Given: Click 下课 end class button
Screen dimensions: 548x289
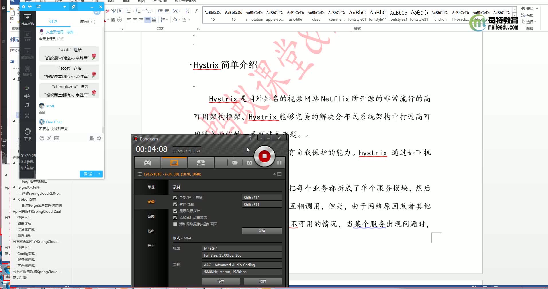Looking at the screenshot, I should (x=28, y=134).
